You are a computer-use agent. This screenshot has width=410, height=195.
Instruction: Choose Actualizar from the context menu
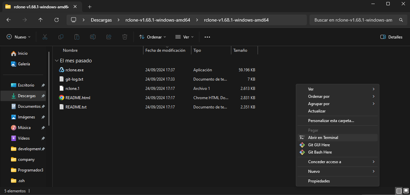coord(337,111)
